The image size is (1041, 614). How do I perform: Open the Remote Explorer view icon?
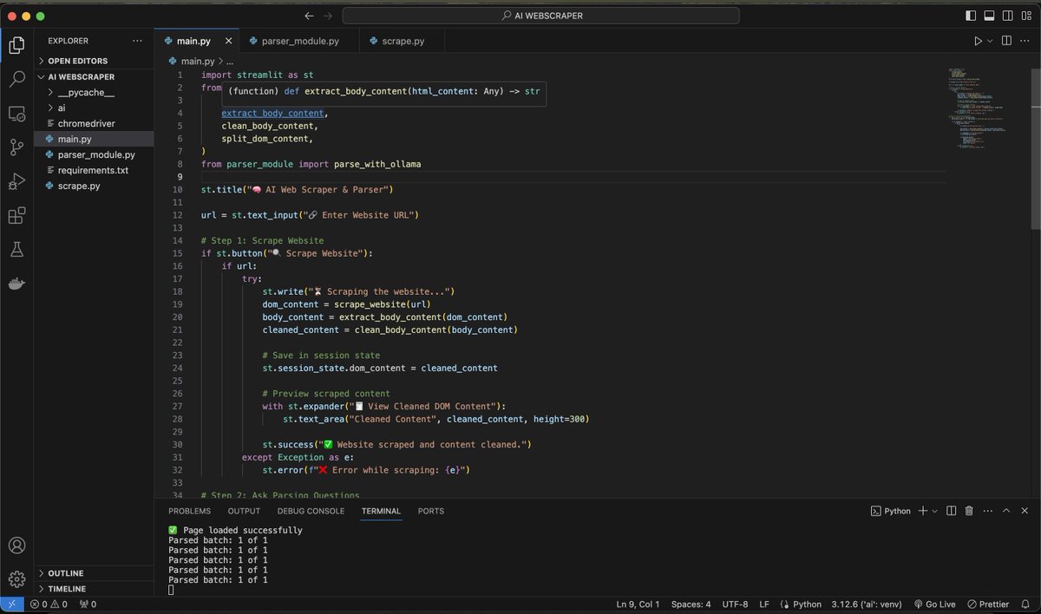(x=16, y=114)
